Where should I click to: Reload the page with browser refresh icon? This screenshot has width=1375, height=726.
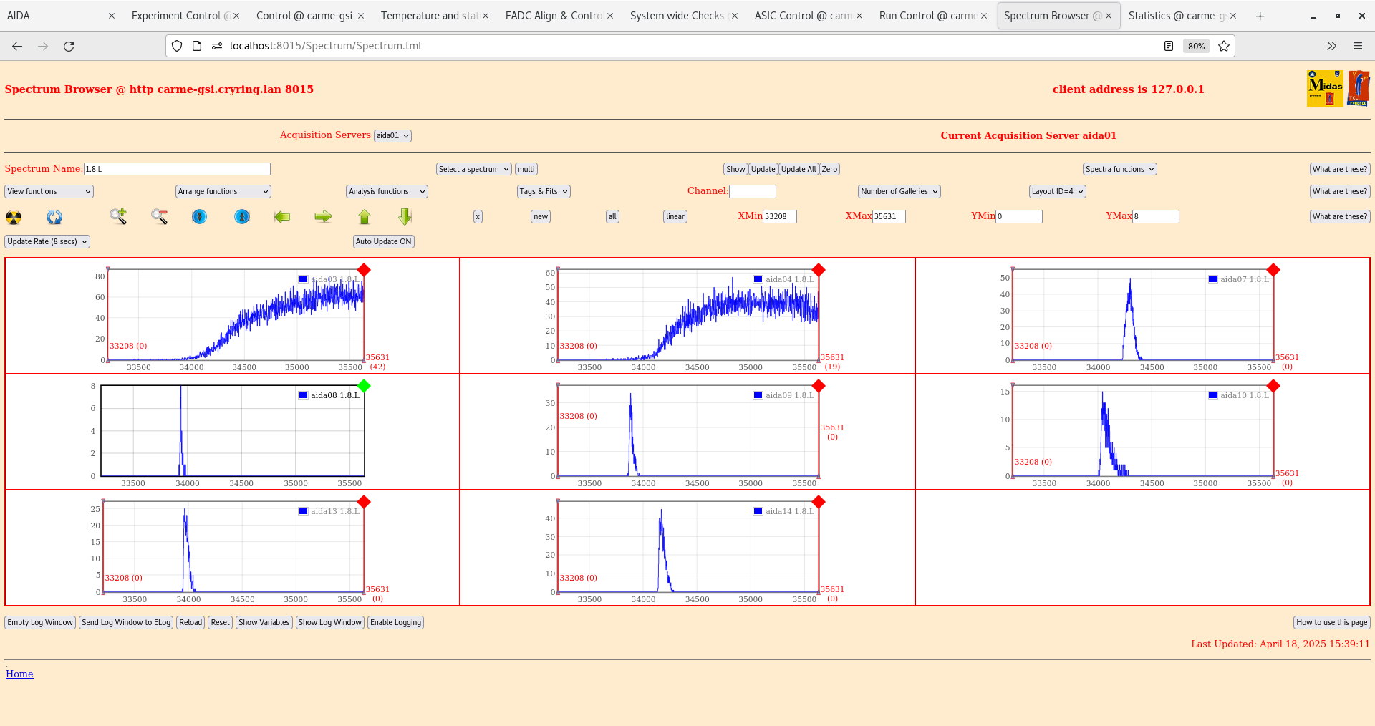[x=69, y=46]
